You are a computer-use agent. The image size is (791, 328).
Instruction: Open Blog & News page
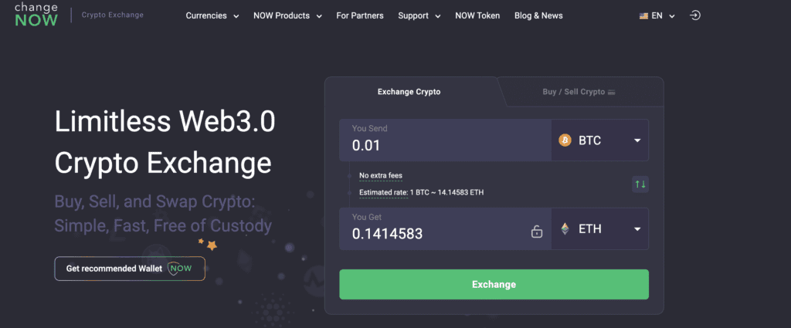[538, 15]
